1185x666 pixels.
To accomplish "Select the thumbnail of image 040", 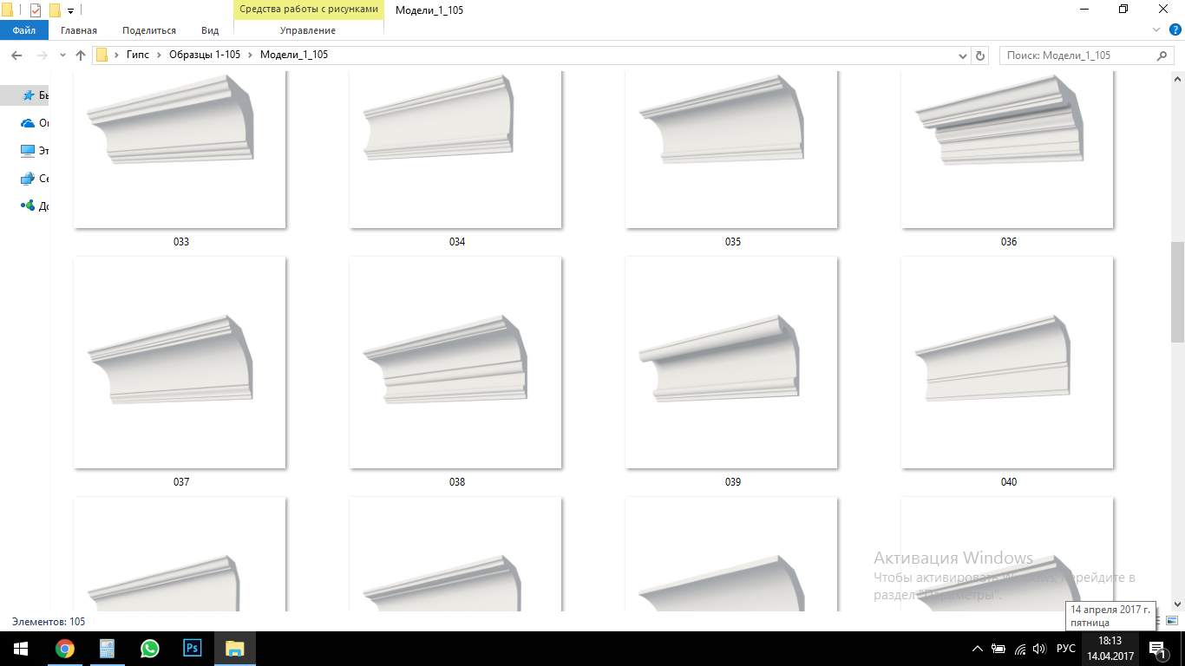I will point(1007,362).
